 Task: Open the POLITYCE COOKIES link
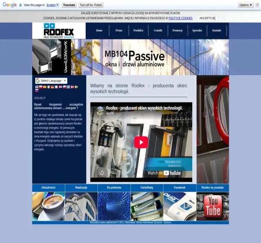[181, 18]
